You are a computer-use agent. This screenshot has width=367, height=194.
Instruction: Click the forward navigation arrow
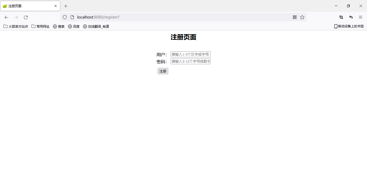[16, 17]
